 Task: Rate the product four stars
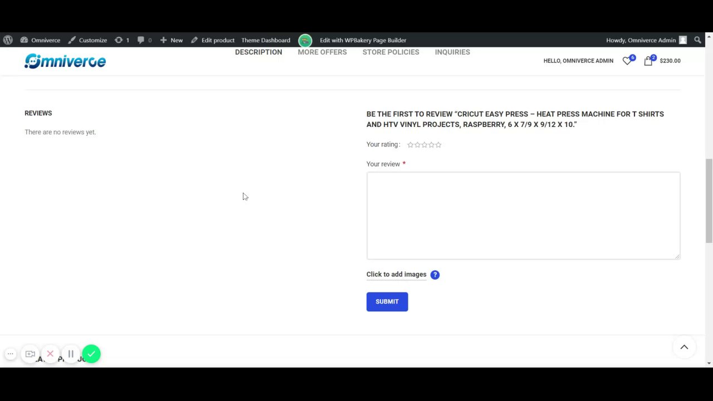point(431,145)
